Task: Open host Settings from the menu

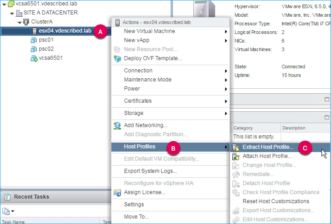Action: point(170,205)
